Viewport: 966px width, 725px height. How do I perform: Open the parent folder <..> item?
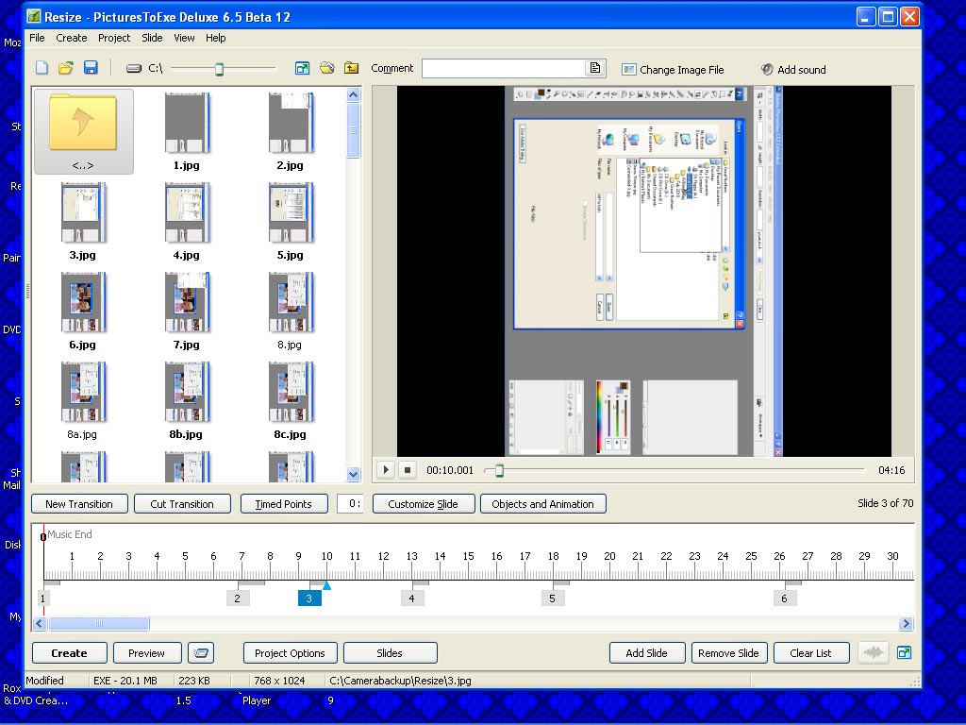coord(83,130)
